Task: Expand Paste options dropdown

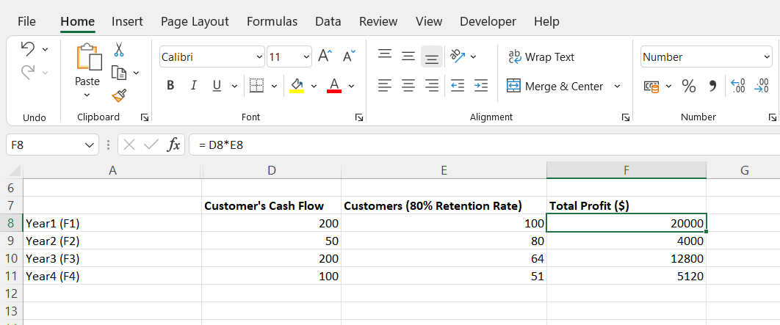Action: [87, 95]
